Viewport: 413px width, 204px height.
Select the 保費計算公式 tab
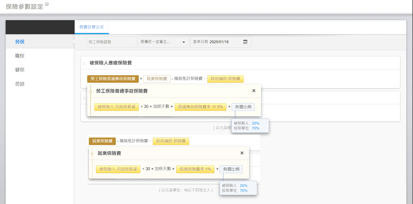pos(92,27)
